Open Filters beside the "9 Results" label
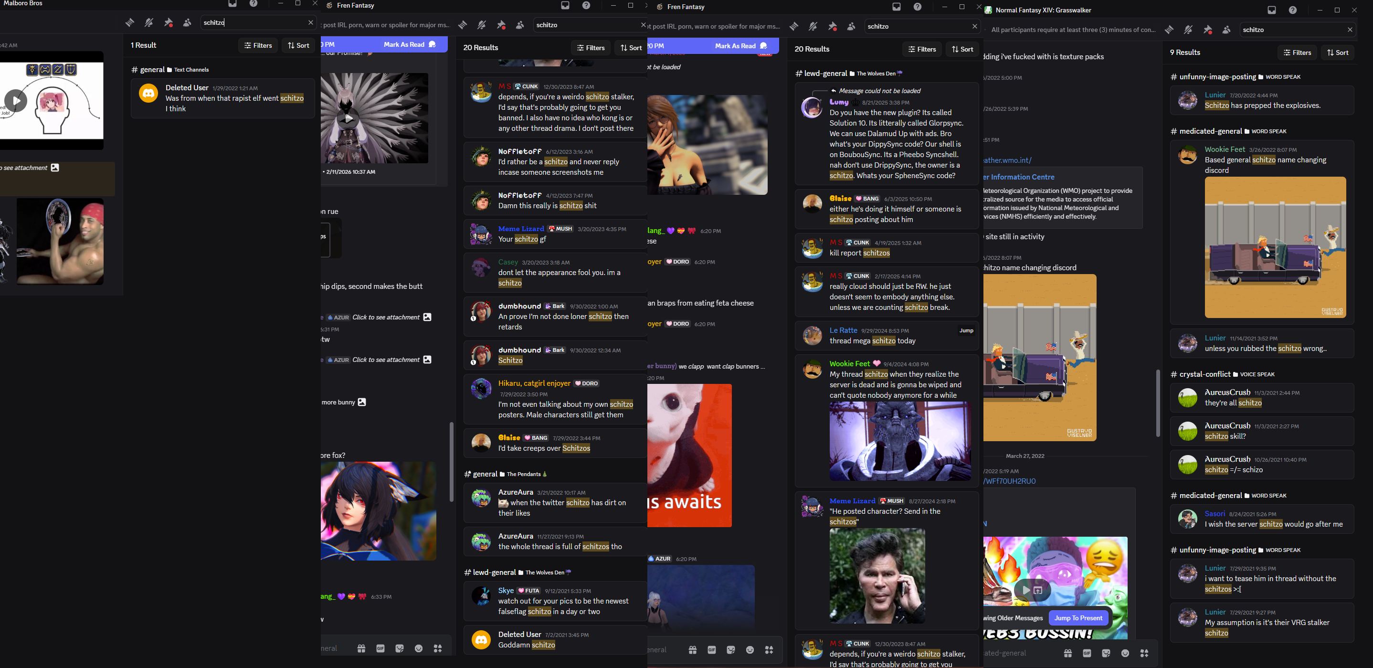The width and height of the screenshot is (1373, 668). pyautogui.click(x=1297, y=52)
